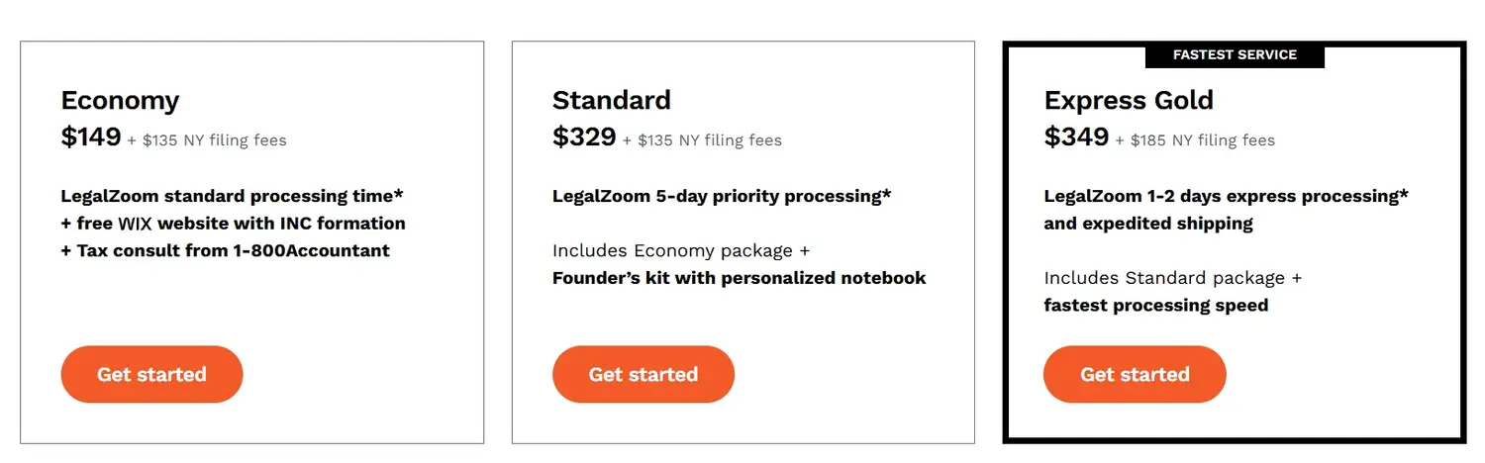Click the $349 price
This screenshot has height=463, width=1485.
click(x=1076, y=138)
